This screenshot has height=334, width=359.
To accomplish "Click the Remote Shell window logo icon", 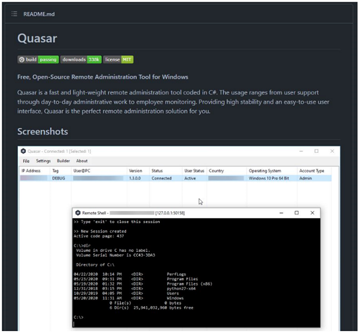I will point(78,213).
